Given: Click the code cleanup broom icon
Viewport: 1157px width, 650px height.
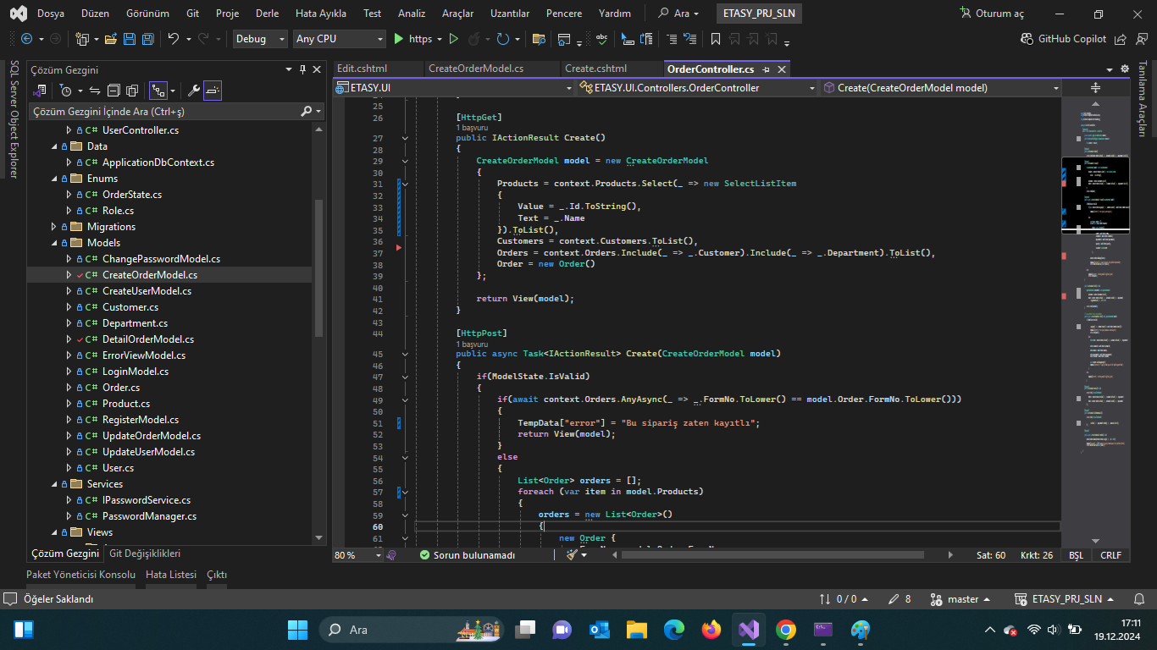Looking at the screenshot, I should point(572,555).
